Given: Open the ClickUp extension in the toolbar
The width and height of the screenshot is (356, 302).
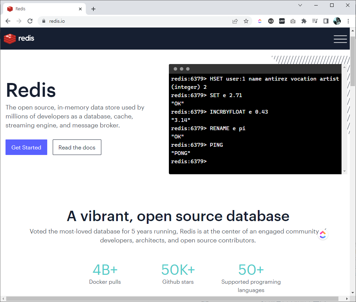Looking at the screenshot, I should [260, 21].
